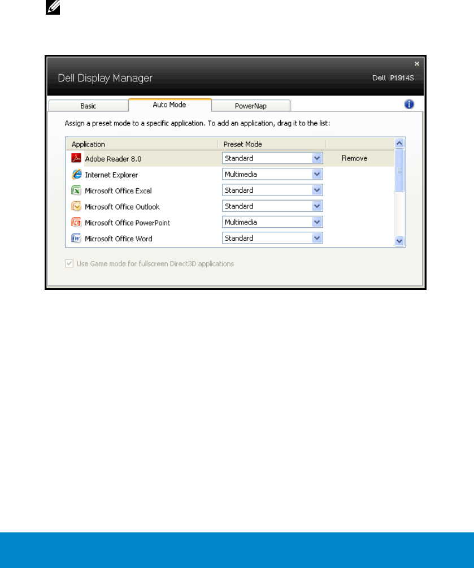
Task: Click the Internet Explorer icon
Action: click(x=76, y=174)
